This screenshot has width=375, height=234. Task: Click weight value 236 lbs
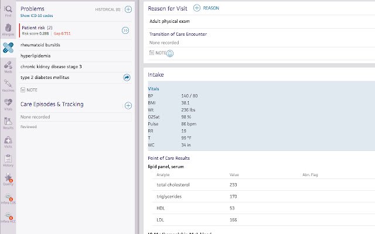click(x=188, y=110)
